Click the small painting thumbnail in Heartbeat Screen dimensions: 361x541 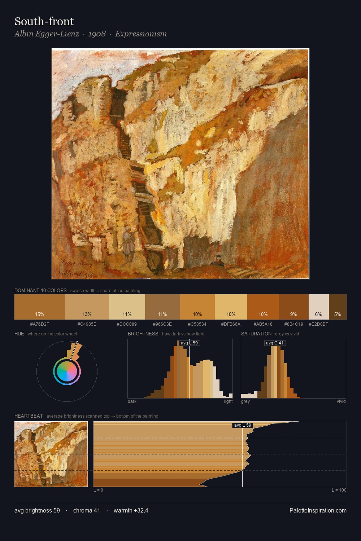point(51,454)
